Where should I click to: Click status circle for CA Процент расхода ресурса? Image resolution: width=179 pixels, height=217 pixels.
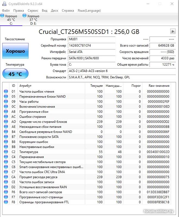6,177
